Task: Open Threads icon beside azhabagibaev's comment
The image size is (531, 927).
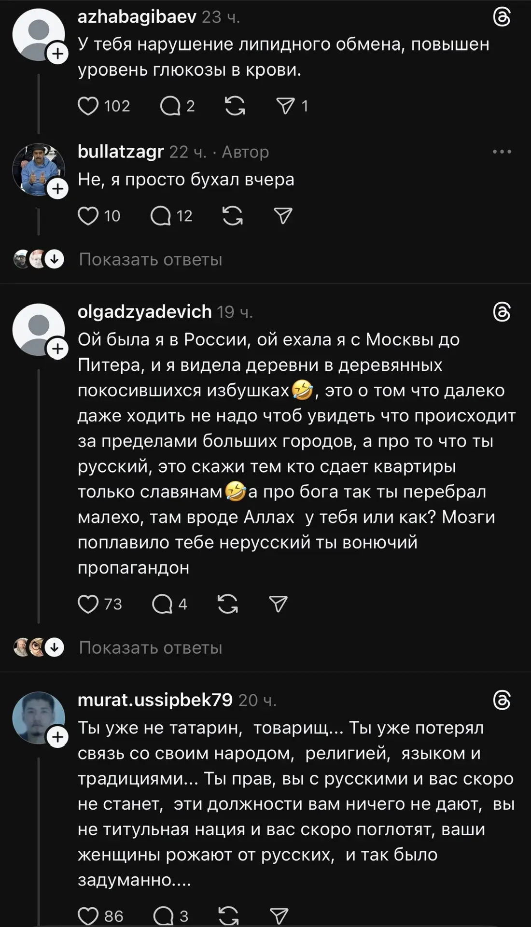Action: point(502,18)
